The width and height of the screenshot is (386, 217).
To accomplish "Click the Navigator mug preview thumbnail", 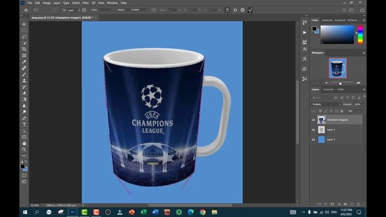I will click(338, 68).
